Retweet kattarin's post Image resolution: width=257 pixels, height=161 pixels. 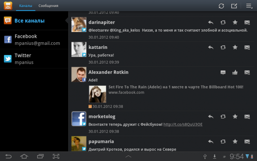223,47
